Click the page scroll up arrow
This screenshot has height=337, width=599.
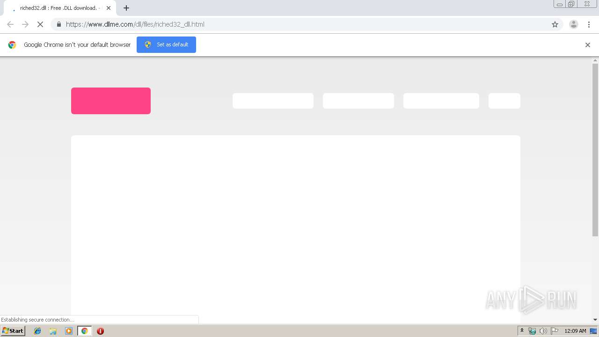pyautogui.click(x=595, y=60)
